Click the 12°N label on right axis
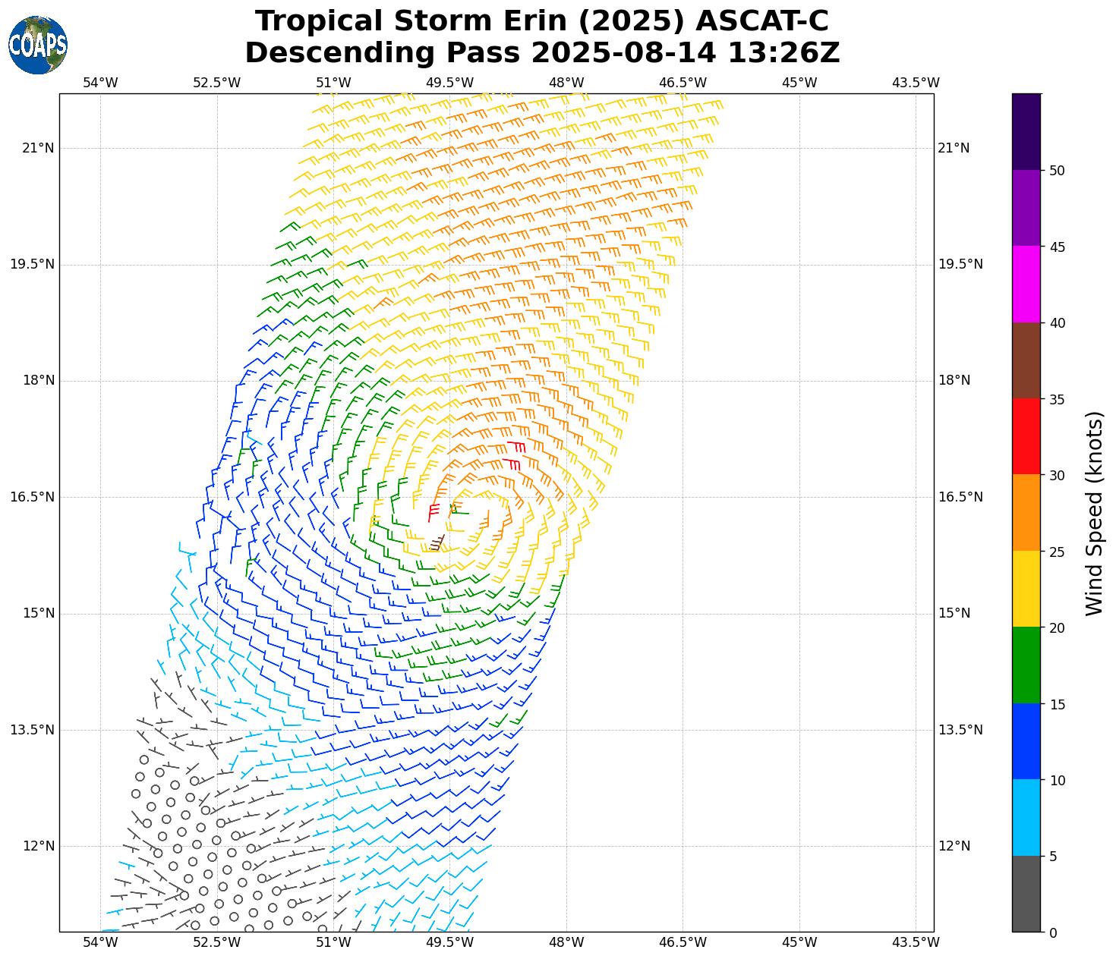The height and width of the screenshot is (959, 1116). click(954, 846)
